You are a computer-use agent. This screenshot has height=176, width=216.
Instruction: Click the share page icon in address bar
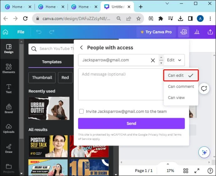pos(129,18)
